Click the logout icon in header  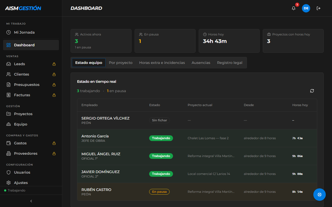pos(319,8)
